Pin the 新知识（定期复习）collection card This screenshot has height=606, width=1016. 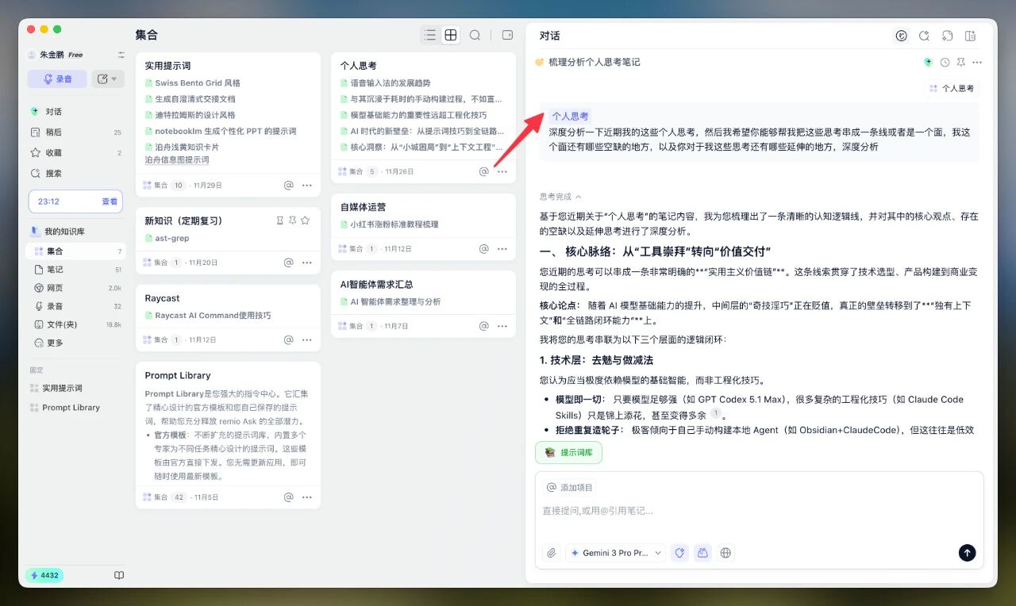click(292, 221)
